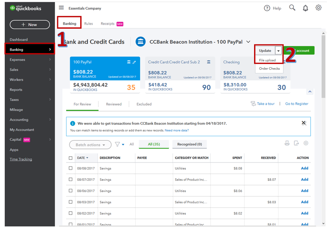Click the vertical scrollbar up arrow
Image resolution: width=334 pixels, height=229 pixels.
(x=323, y=33)
